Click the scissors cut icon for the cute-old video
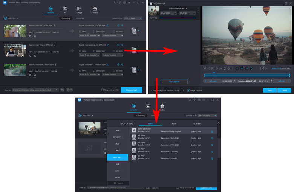 35,37
